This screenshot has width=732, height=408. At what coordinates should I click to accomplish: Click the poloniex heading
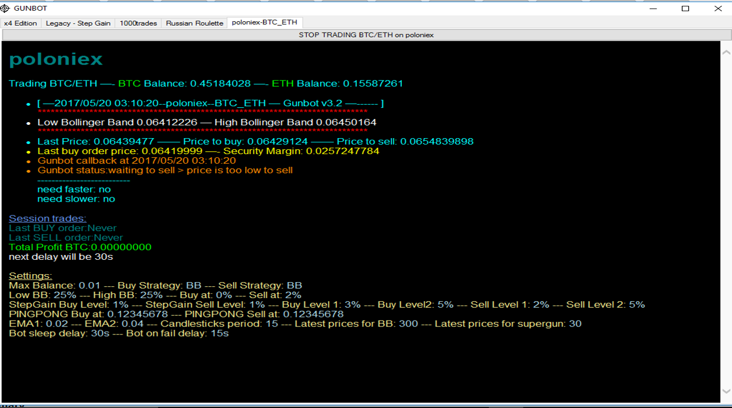click(56, 60)
